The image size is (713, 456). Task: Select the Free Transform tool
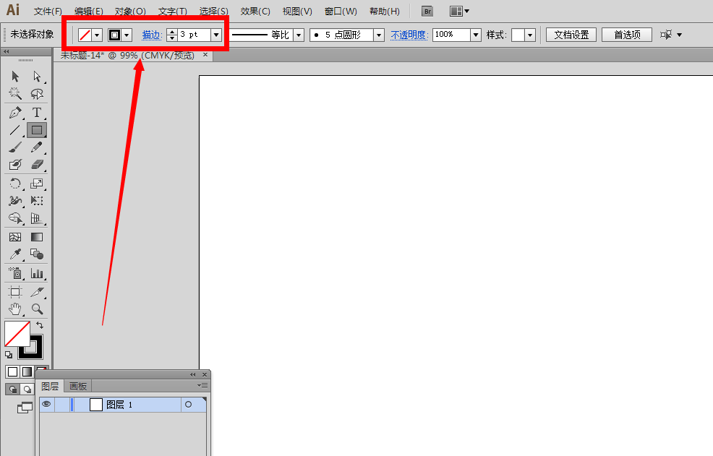tap(37, 200)
